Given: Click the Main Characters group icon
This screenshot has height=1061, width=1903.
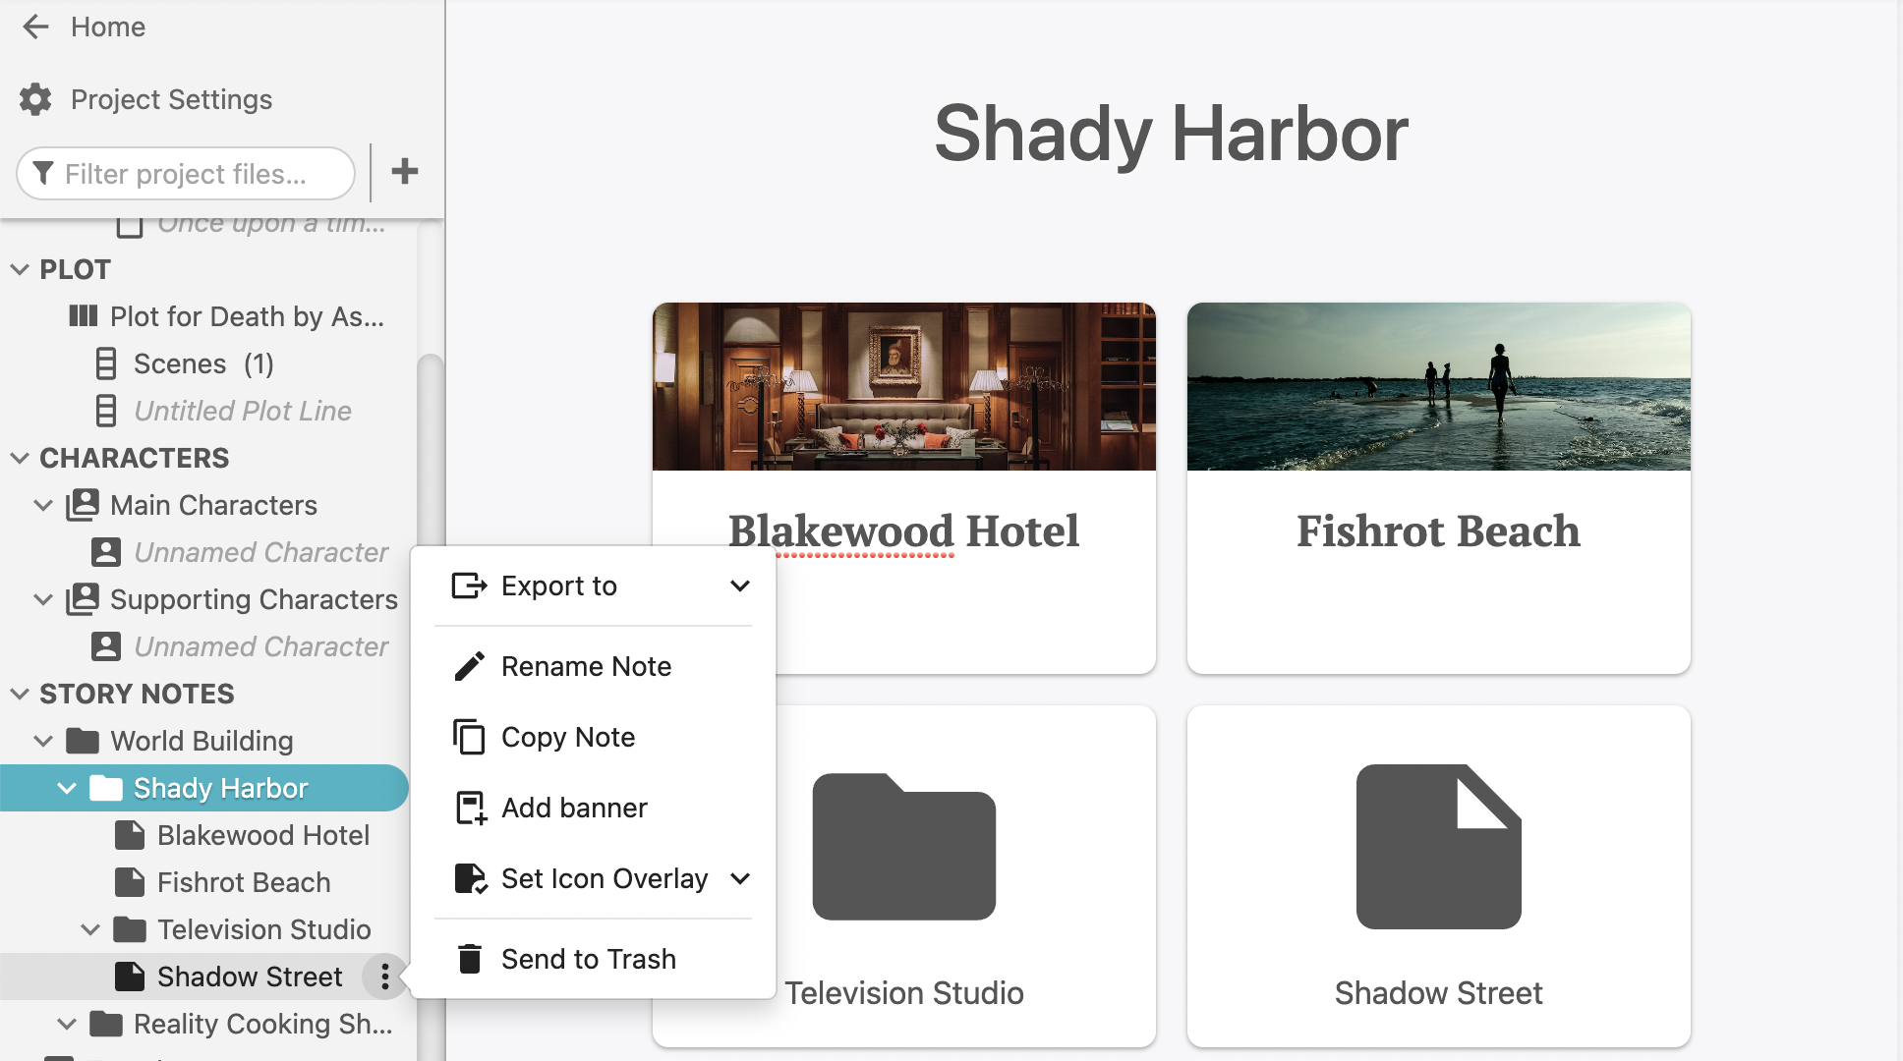Looking at the screenshot, I should coord(83,505).
